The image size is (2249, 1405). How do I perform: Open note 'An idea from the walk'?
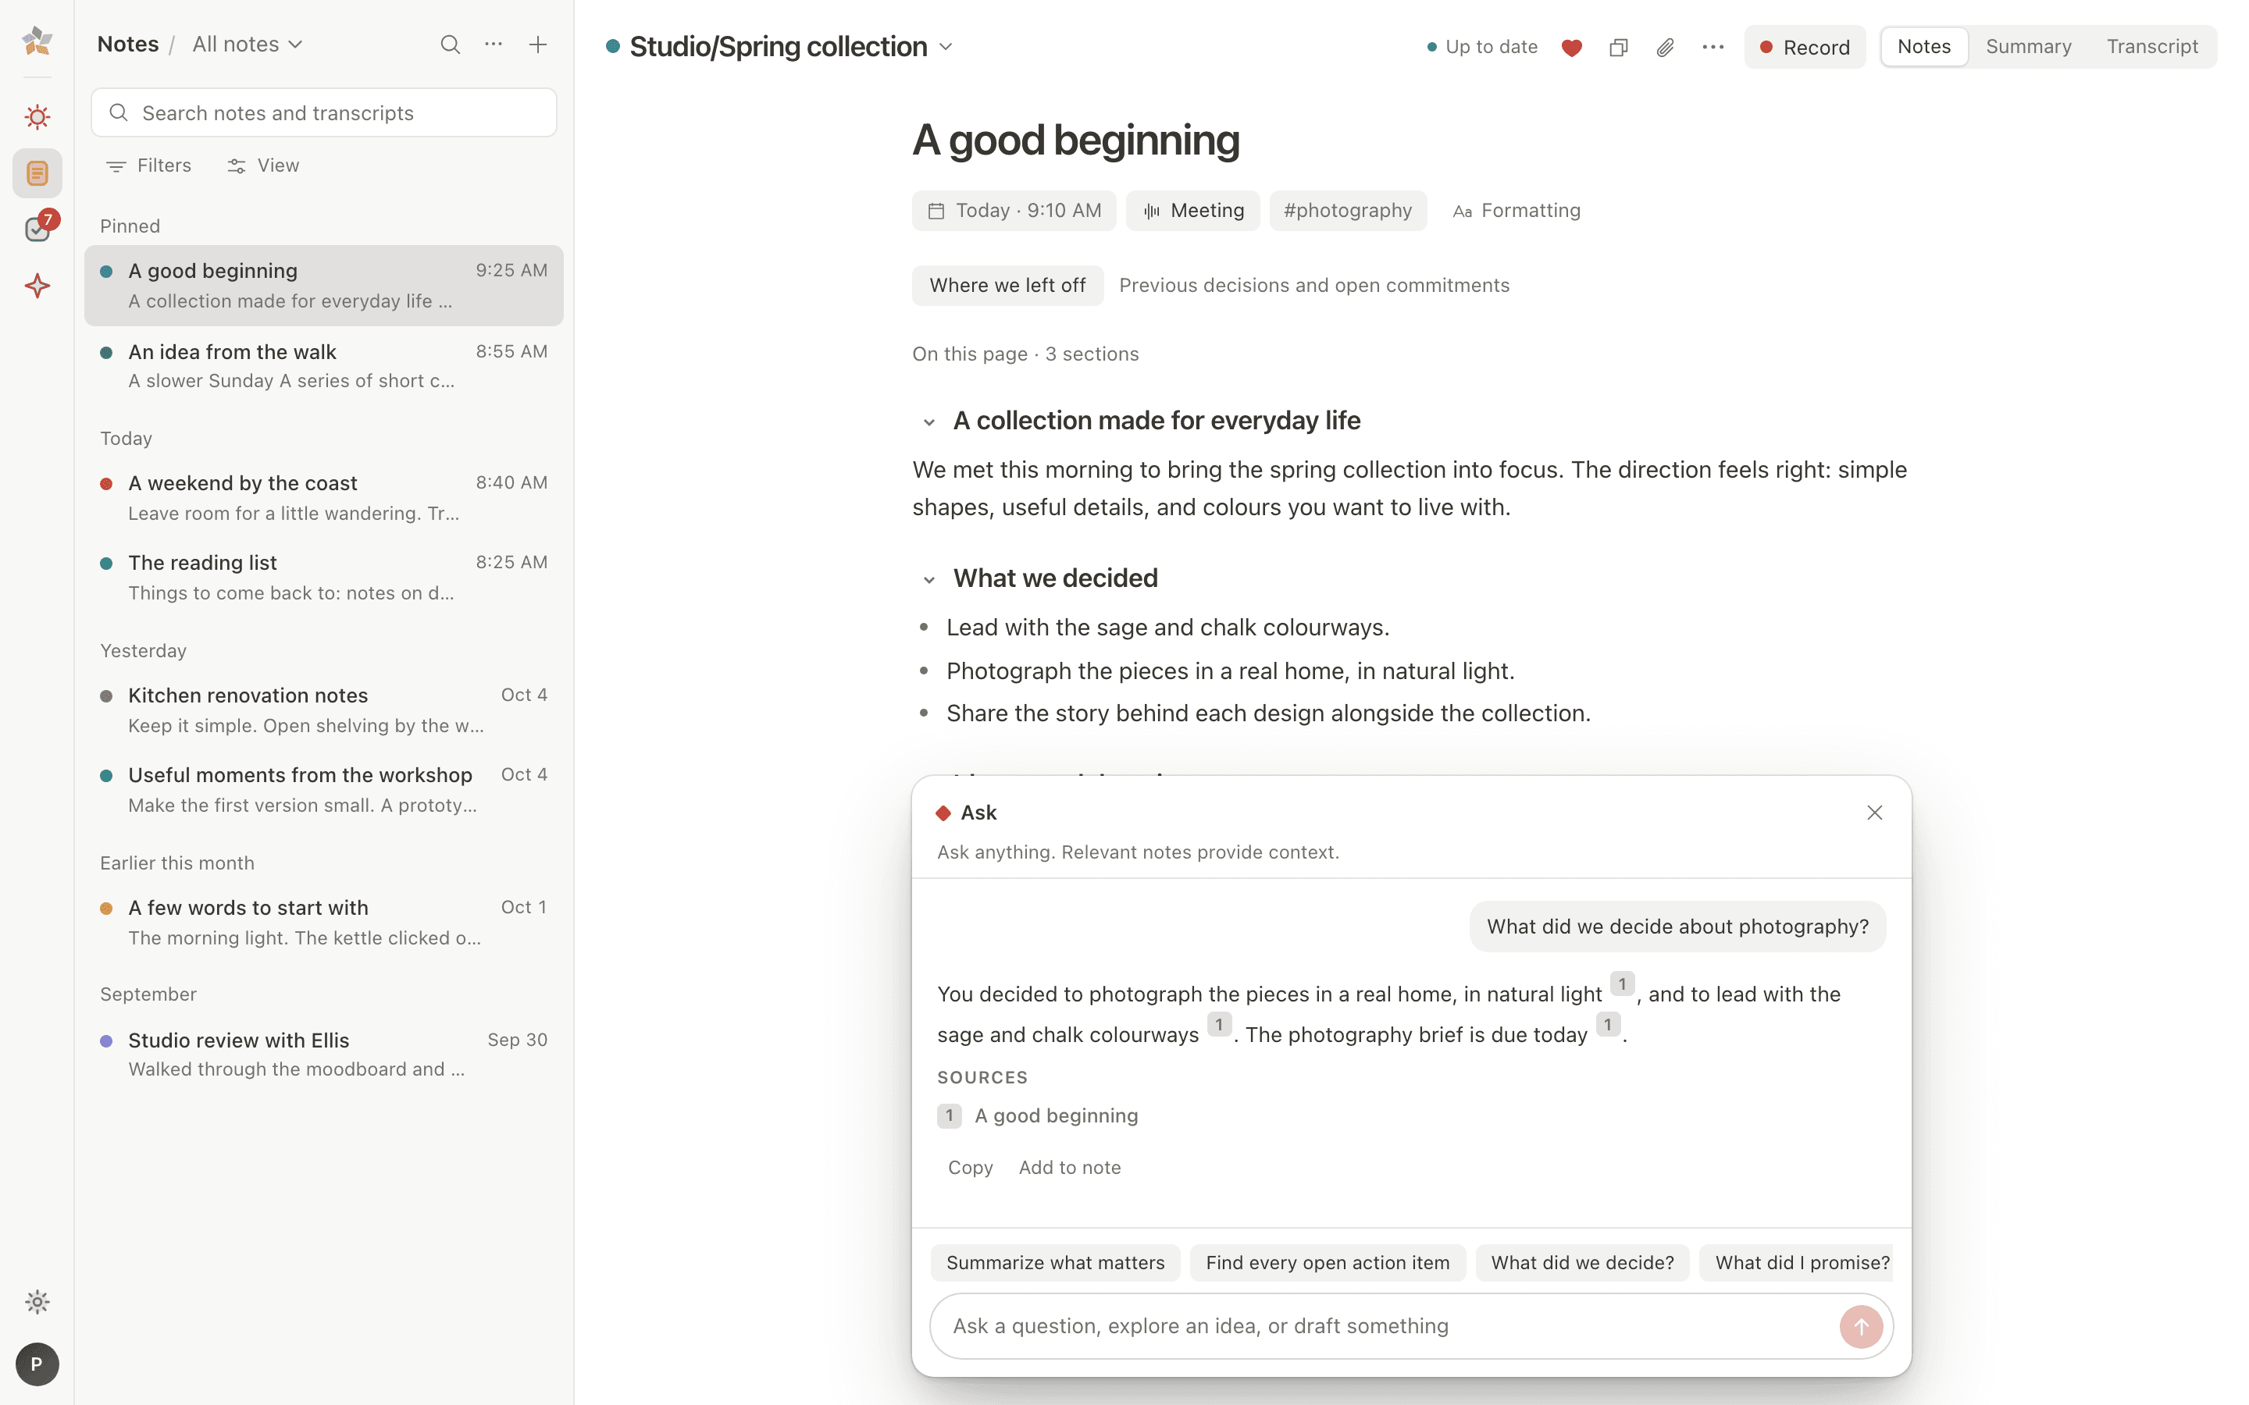point(324,366)
